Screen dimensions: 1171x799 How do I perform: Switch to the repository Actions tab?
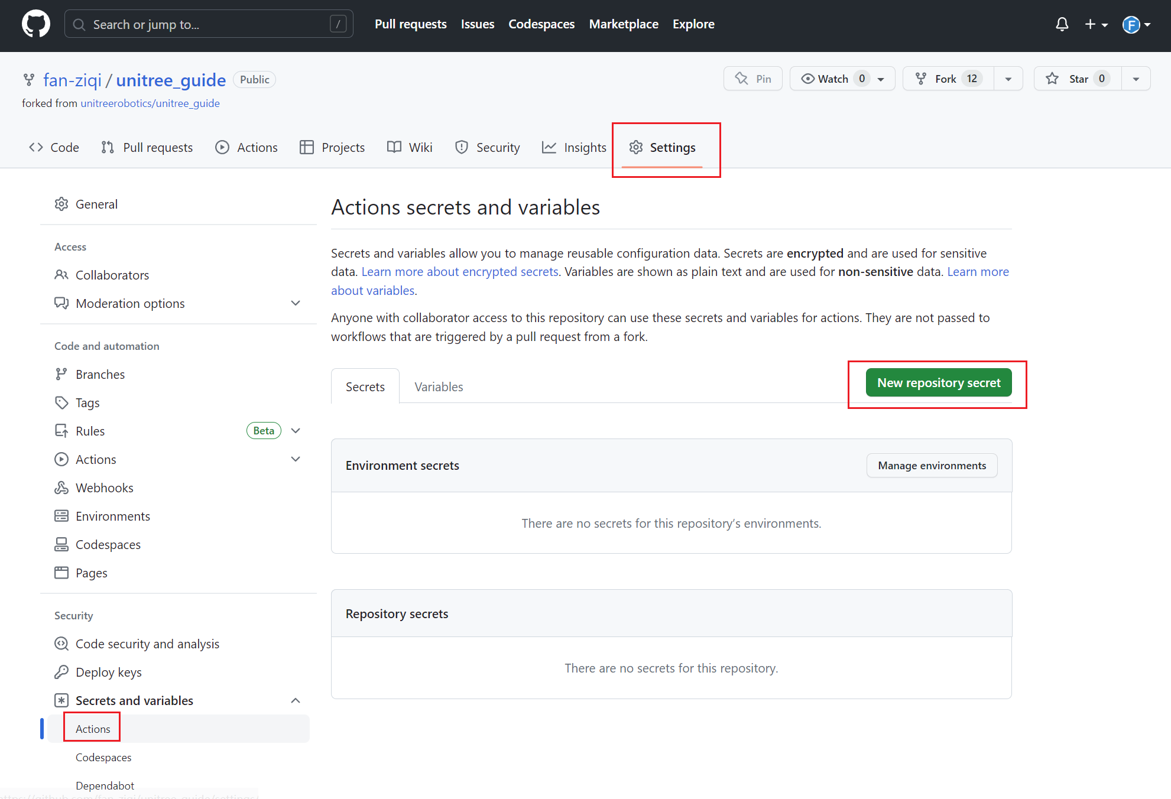coord(246,147)
